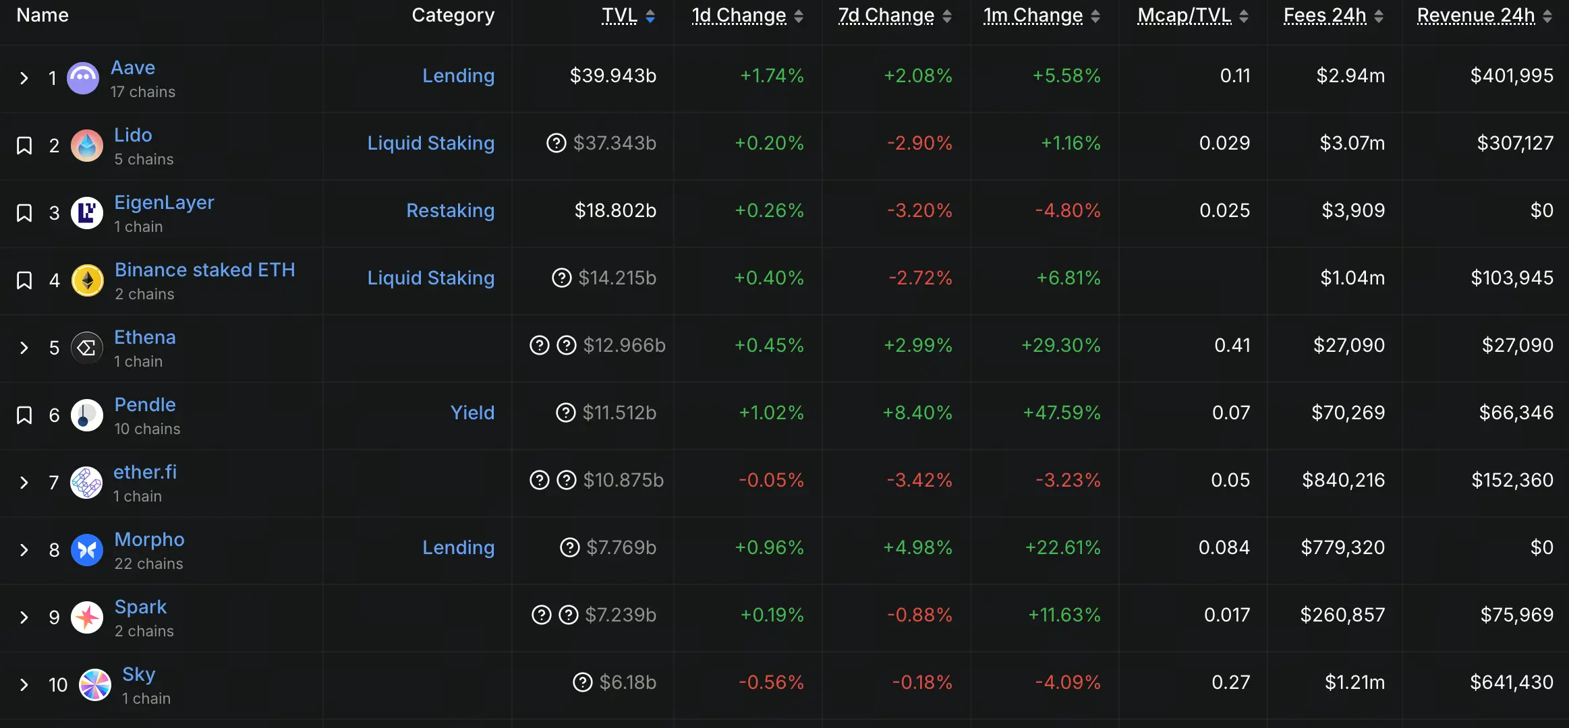Click the help icon beside Pendle TVL

click(x=566, y=413)
